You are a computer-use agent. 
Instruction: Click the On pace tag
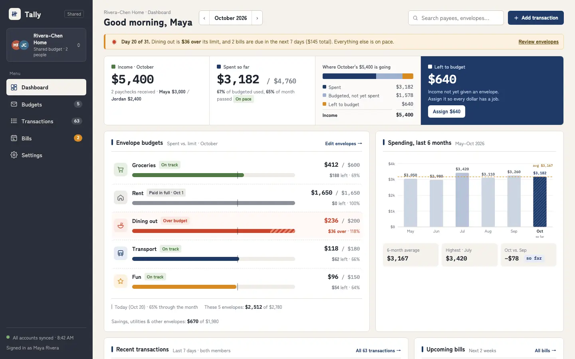click(x=244, y=99)
